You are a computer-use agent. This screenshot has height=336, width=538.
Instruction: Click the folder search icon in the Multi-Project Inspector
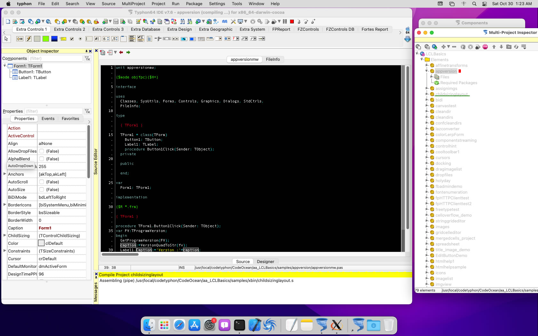click(x=509, y=47)
